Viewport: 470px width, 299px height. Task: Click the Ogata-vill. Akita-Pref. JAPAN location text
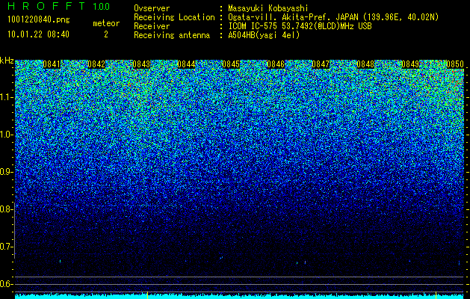pyautogui.click(x=333, y=17)
